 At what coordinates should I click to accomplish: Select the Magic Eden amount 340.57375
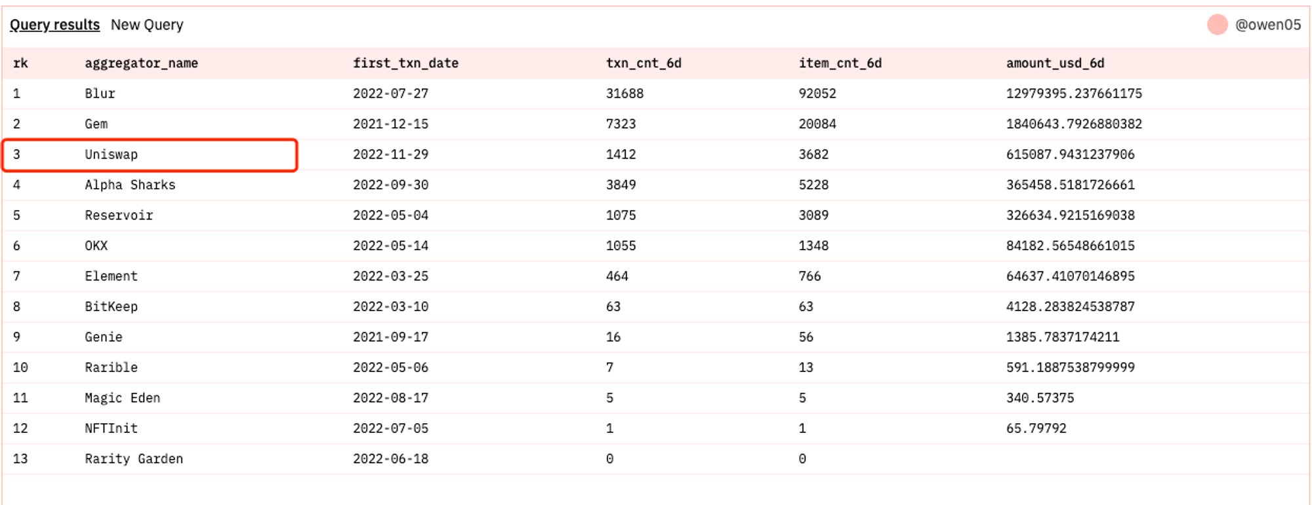tap(1040, 398)
